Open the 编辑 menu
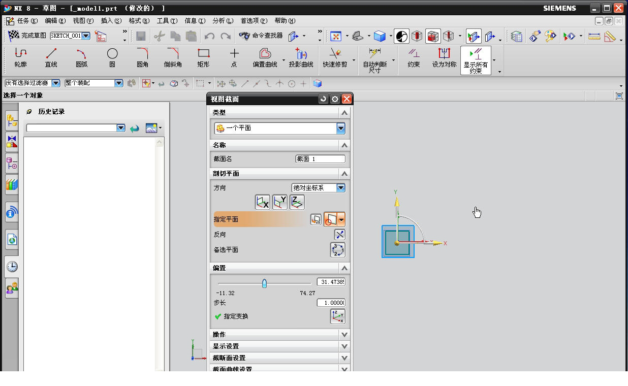The image size is (628, 386). [x=55, y=21]
